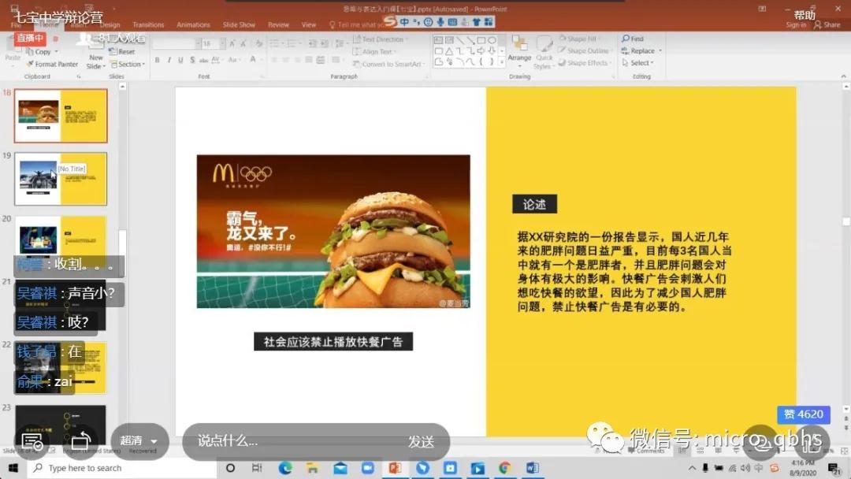Open Find in the Editing group

[633, 39]
